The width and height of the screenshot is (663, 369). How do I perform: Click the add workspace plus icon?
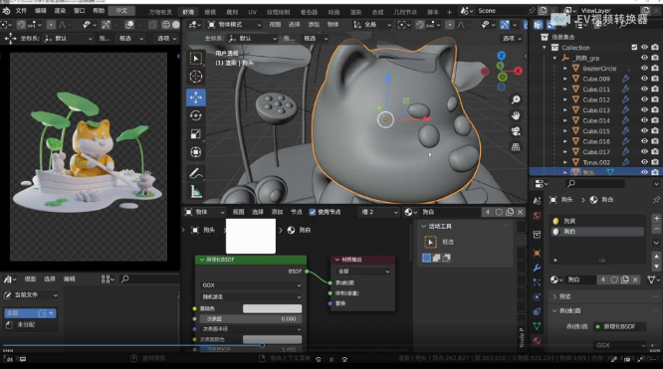click(450, 12)
